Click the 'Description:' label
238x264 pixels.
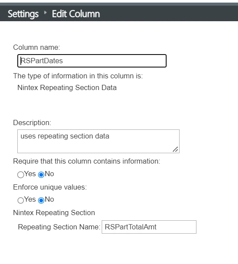pos(32,122)
